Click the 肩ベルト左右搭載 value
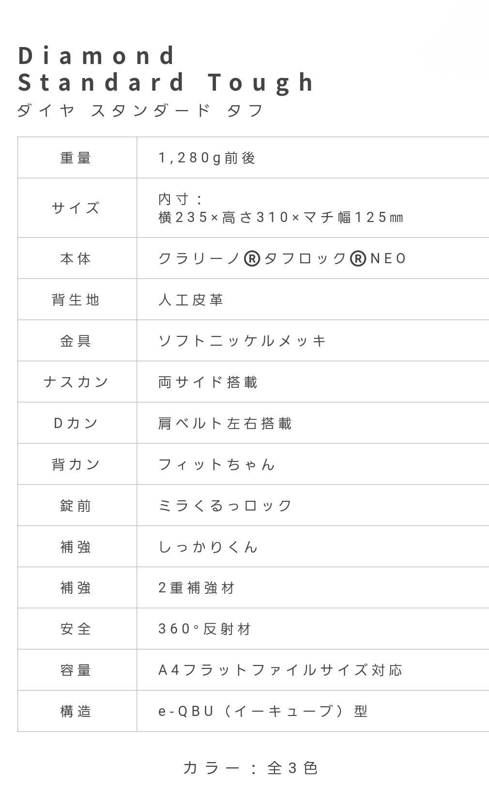489x794 pixels. [x=225, y=424]
